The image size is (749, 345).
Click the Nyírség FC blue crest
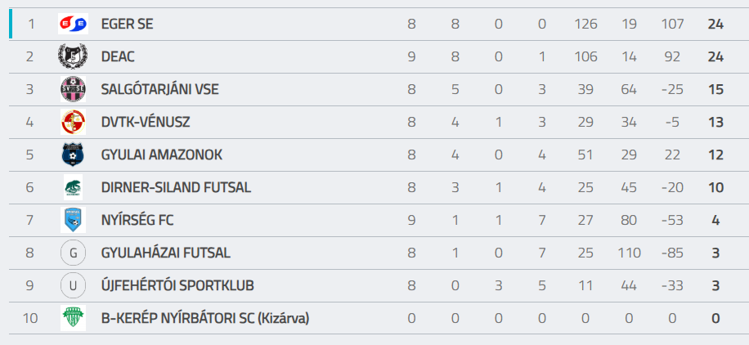point(73,220)
